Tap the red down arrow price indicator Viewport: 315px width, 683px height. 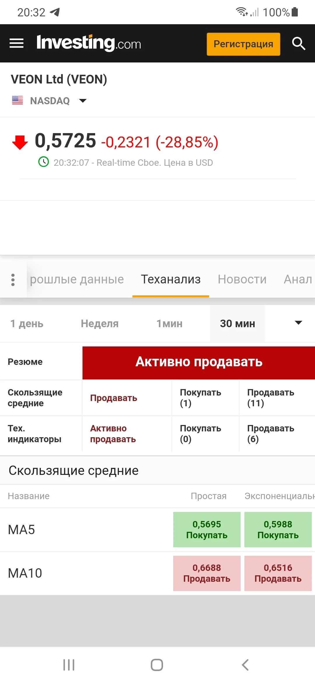point(20,142)
